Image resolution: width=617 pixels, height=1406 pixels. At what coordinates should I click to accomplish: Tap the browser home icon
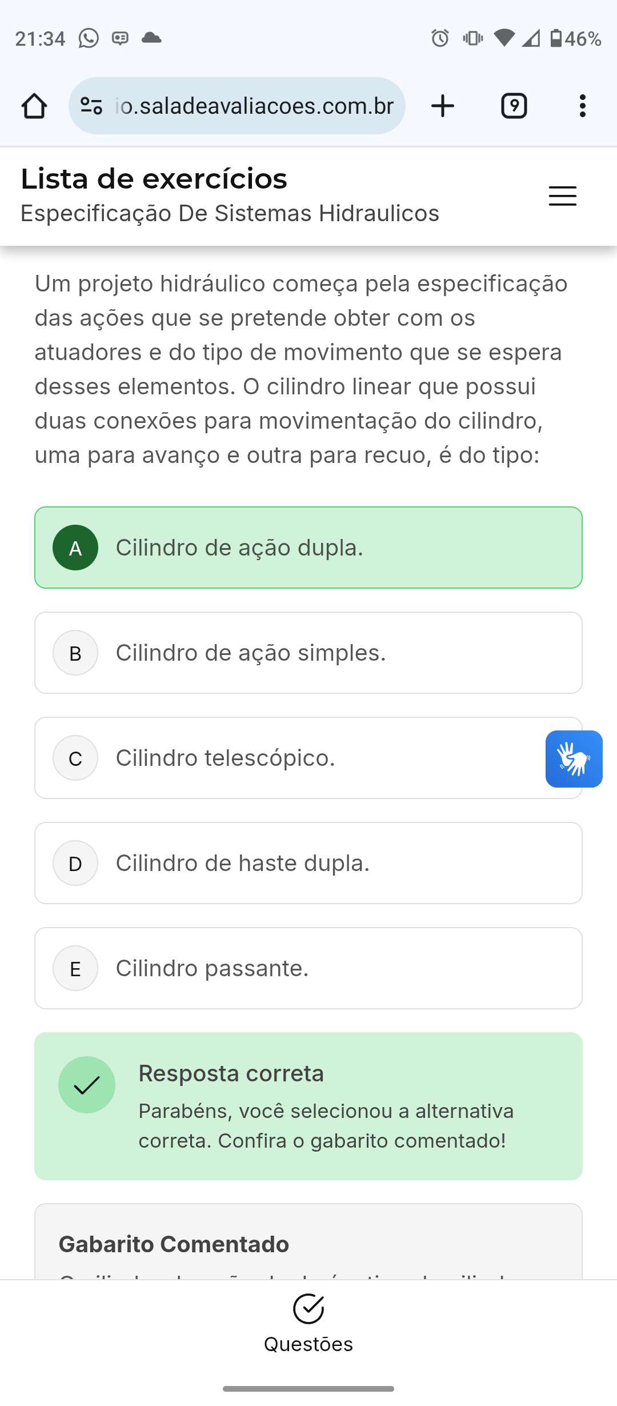[x=34, y=106]
